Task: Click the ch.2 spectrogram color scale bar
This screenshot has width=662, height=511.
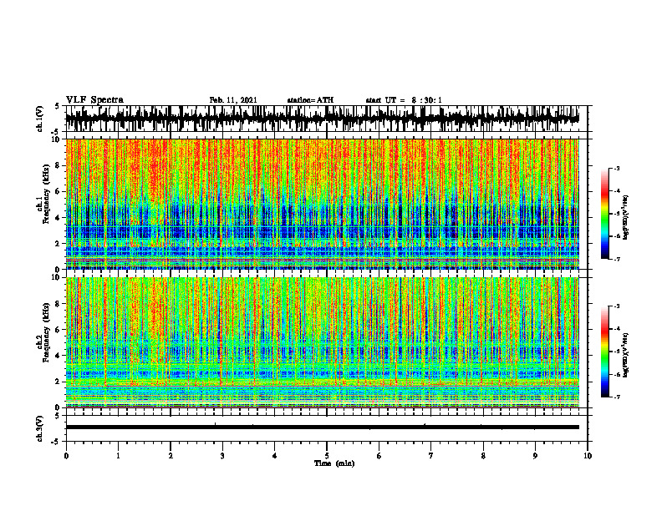Action: point(605,352)
